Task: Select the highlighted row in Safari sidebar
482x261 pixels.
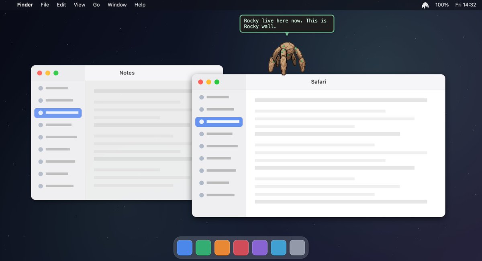Action: point(219,121)
